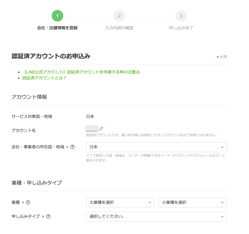Click the 認証済アカウントのお申込み heading
Viewport: 249px width, 234px height.
coord(51,56)
